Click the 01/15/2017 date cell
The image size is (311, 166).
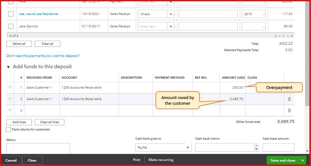click(x=91, y=26)
